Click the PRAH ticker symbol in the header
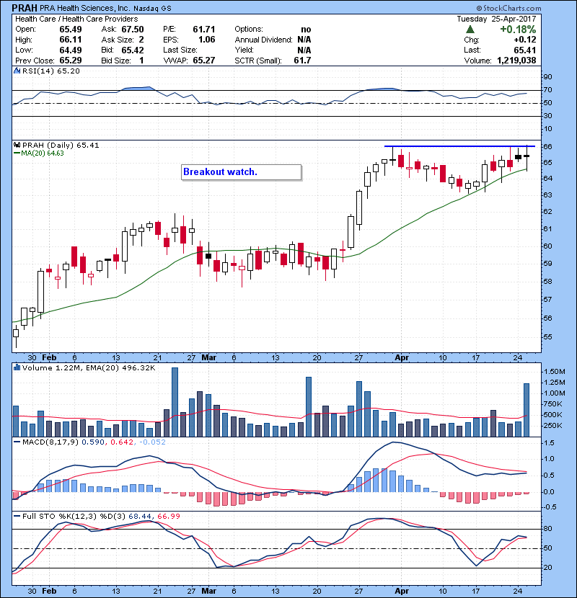The height and width of the screenshot is (598, 577). point(25,8)
